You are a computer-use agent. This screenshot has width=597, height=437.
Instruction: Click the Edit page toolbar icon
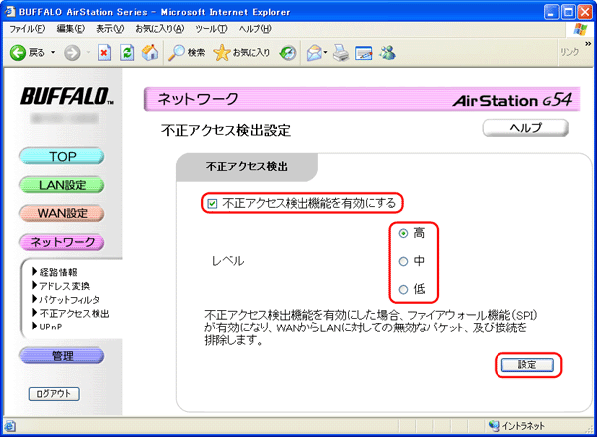363,53
